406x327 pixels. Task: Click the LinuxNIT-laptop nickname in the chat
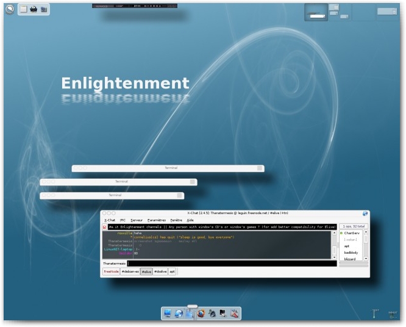118,250
